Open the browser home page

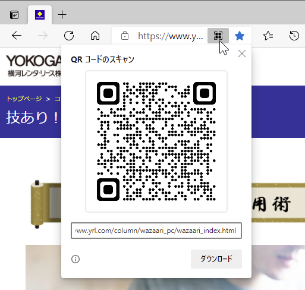(95, 36)
